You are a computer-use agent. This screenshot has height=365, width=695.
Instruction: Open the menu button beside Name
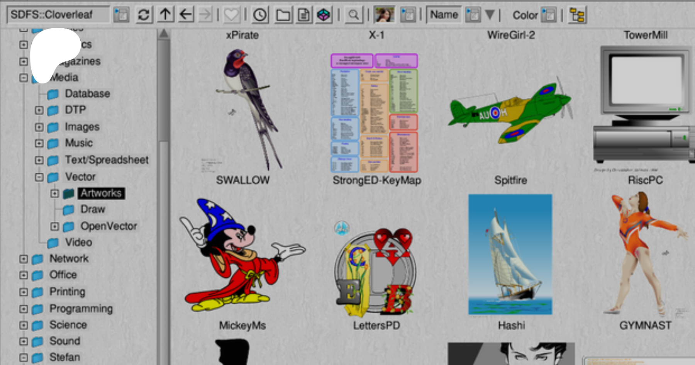(x=473, y=15)
